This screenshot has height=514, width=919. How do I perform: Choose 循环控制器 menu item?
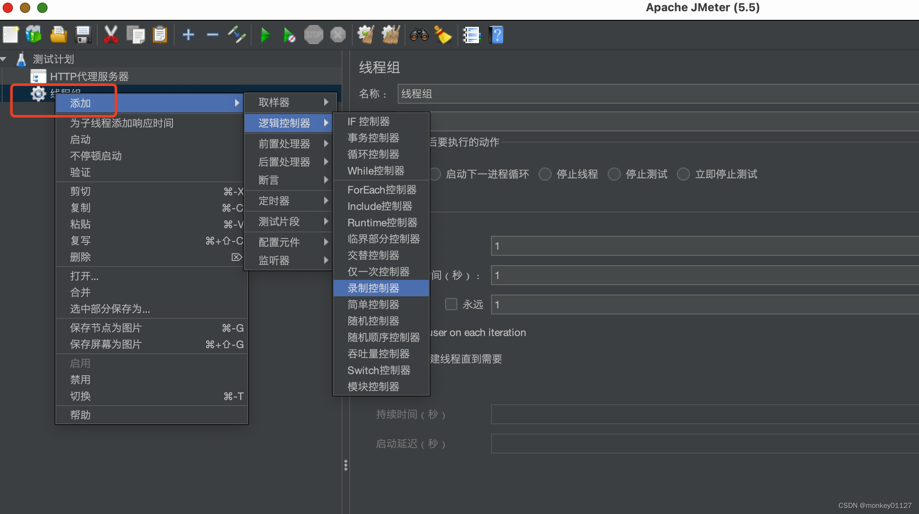[381, 154]
